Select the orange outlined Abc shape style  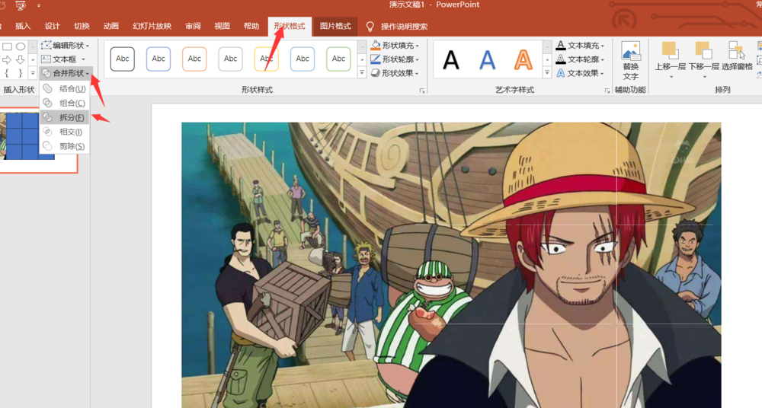click(x=194, y=59)
